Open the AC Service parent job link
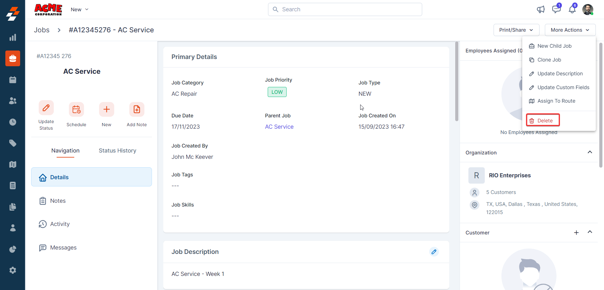Image resolution: width=604 pixels, height=290 pixels. (x=279, y=127)
